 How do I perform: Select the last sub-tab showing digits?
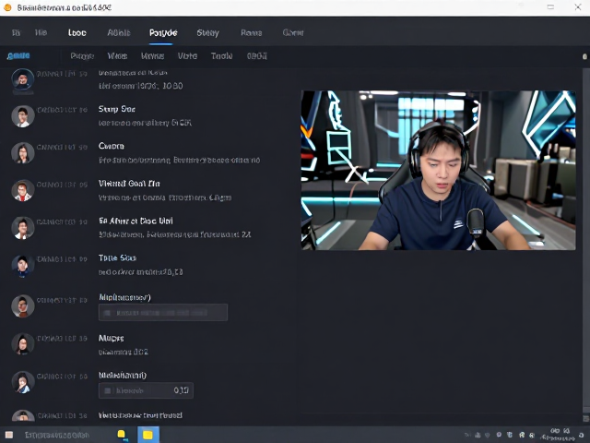[257, 56]
